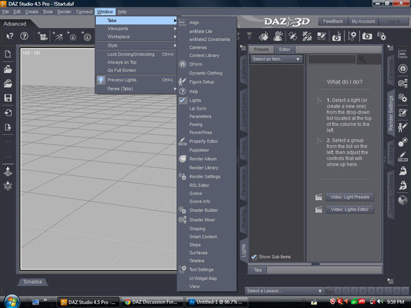411x308 pixels.
Task: Enable Always on Top
Action: pyautogui.click(x=136, y=62)
